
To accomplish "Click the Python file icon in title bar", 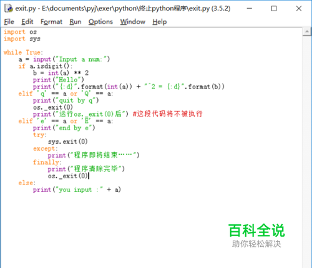I will click(9, 8).
